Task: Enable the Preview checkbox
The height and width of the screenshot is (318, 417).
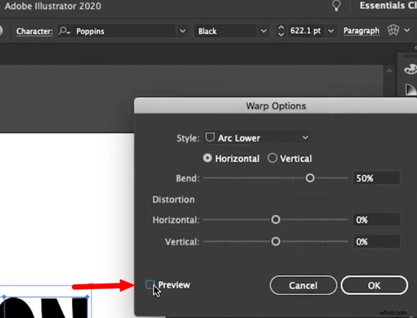Action: [150, 284]
